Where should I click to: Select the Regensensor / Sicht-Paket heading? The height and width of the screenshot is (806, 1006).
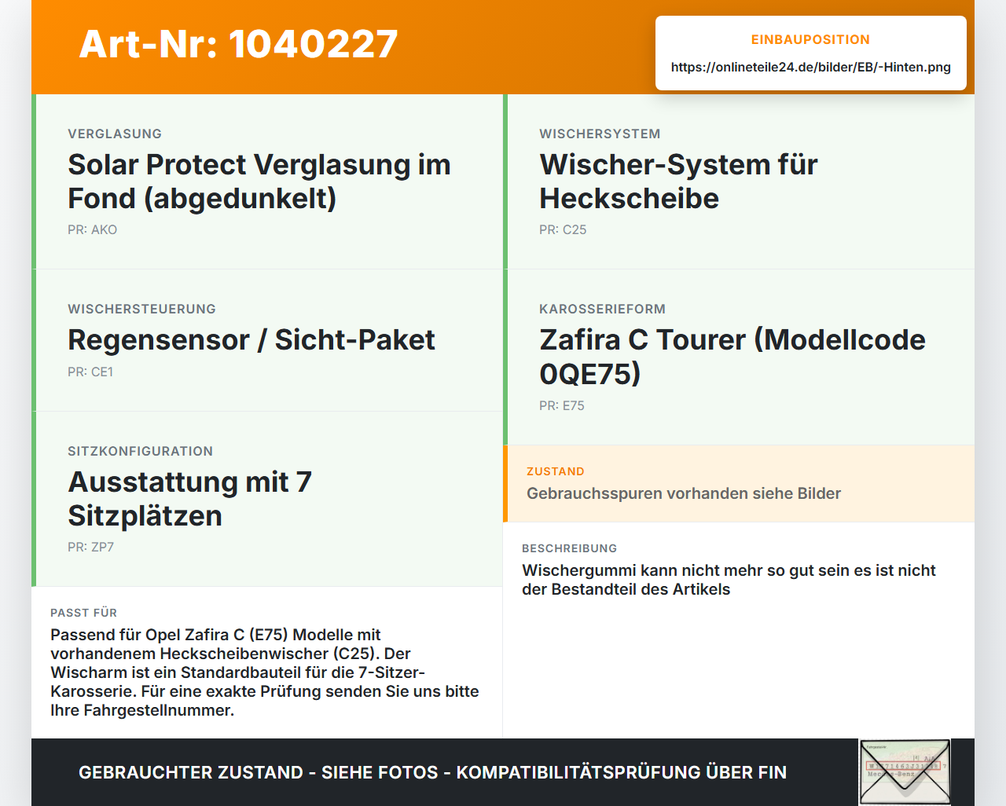(251, 339)
